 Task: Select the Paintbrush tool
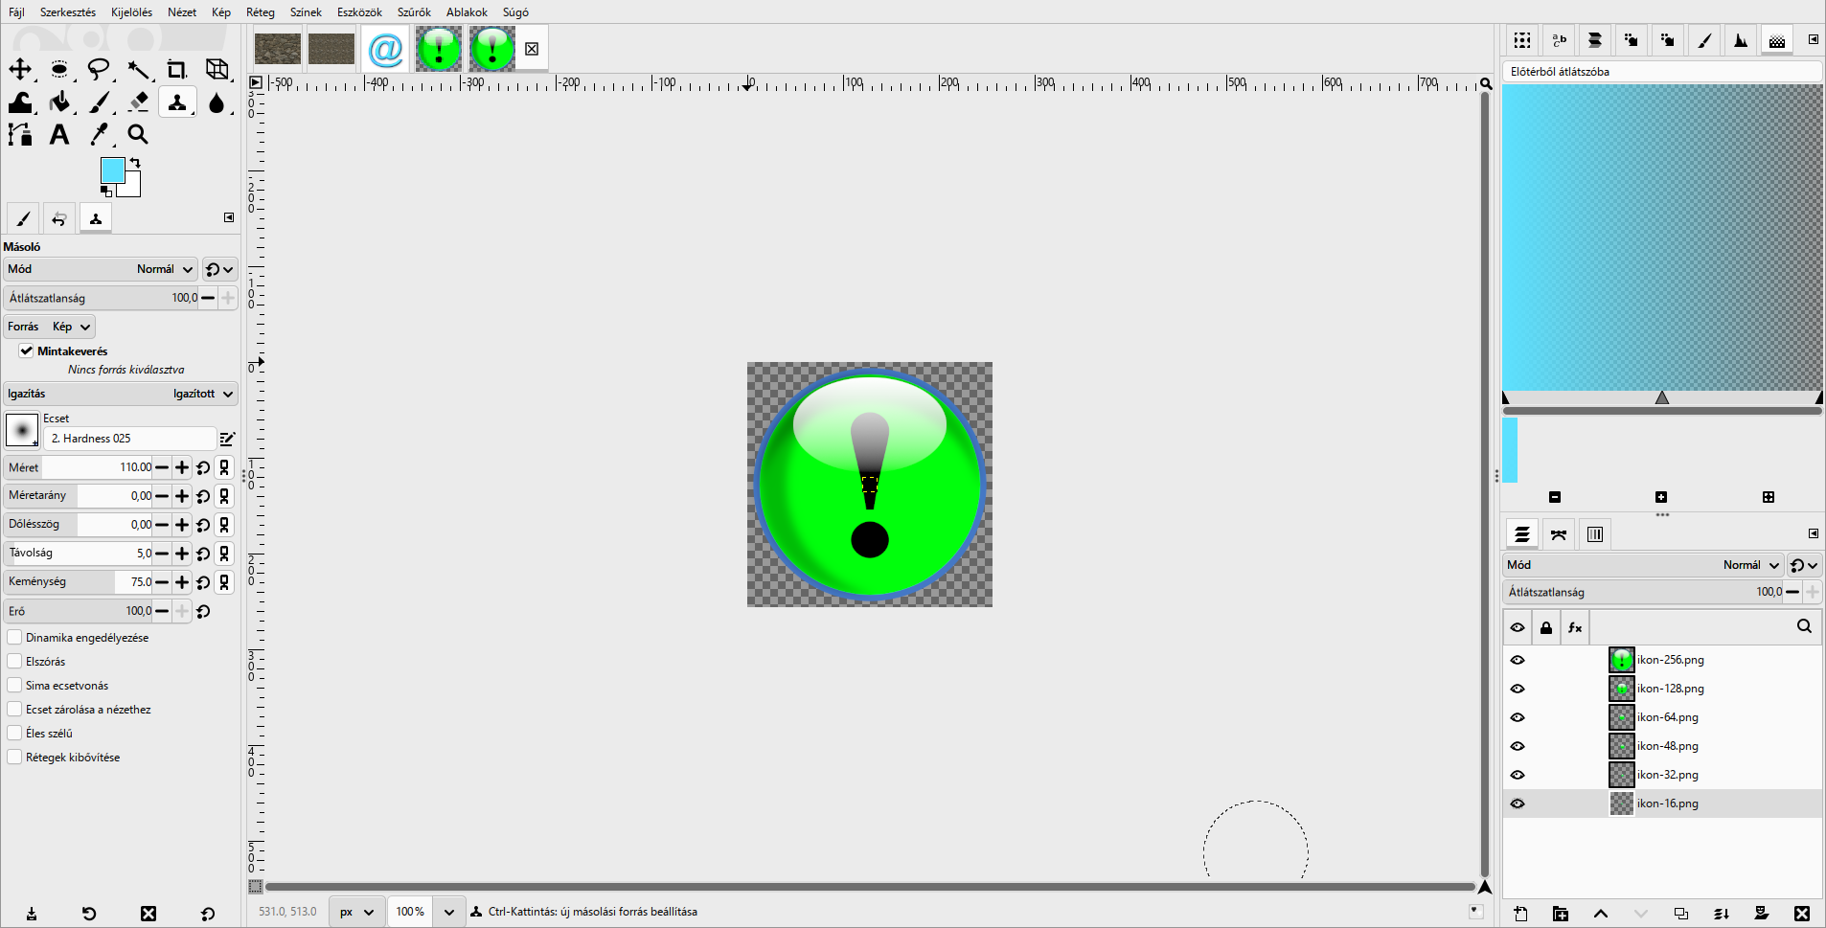click(99, 102)
